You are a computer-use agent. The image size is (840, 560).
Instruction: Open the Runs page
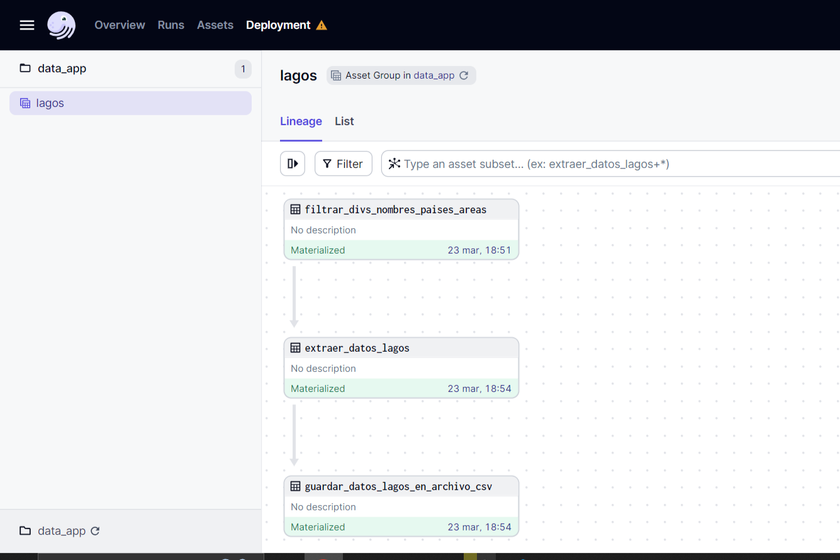(171, 25)
